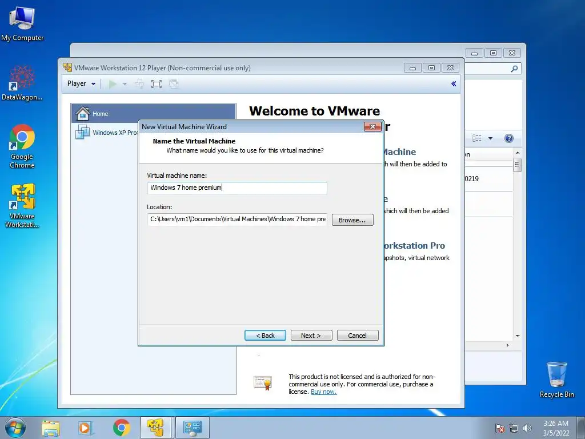Click the Virtual machine name field

(x=237, y=187)
